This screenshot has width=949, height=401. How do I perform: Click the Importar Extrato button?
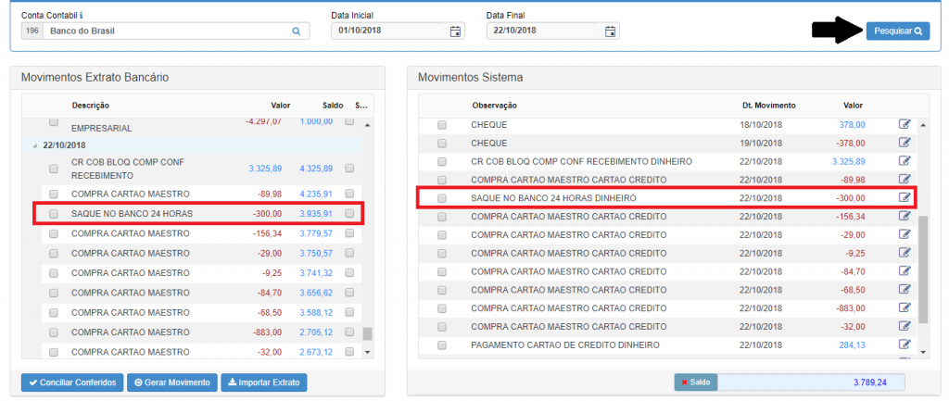click(x=264, y=382)
